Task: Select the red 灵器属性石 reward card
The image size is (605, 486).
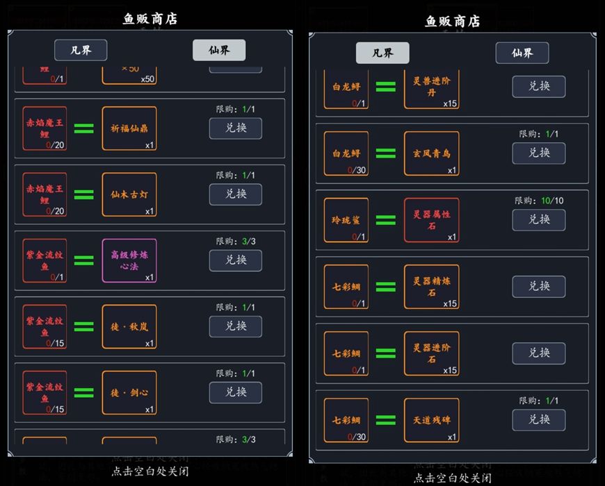Action: click(x=431, y=220)
